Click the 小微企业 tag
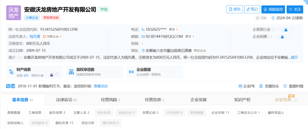 coord(32,18)
